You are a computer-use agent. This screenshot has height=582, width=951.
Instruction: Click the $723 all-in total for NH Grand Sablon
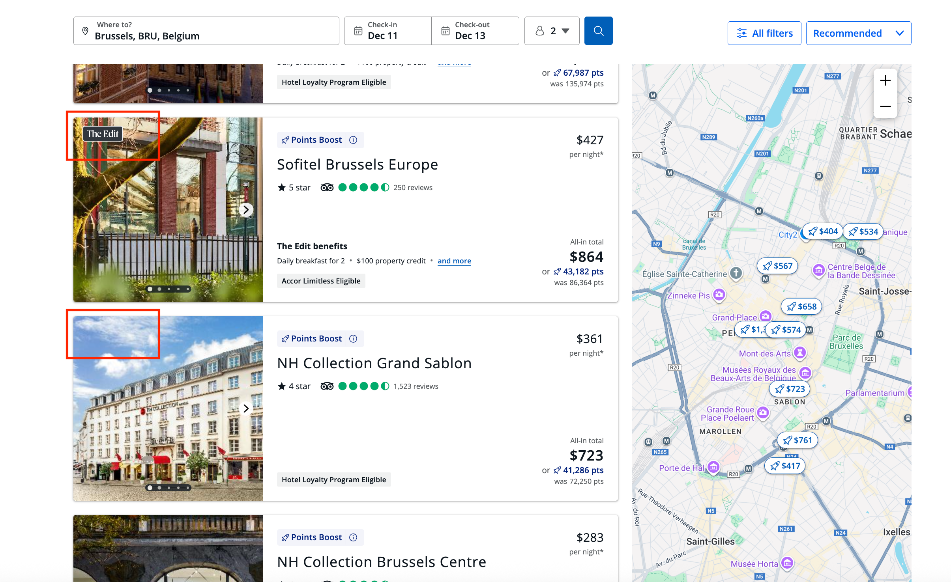[586, 456]
